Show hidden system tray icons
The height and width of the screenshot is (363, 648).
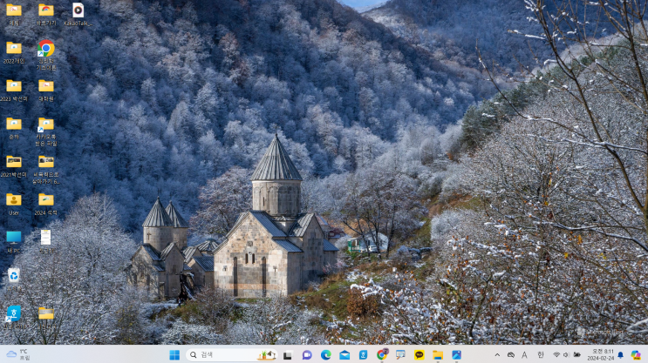point(497,355)
